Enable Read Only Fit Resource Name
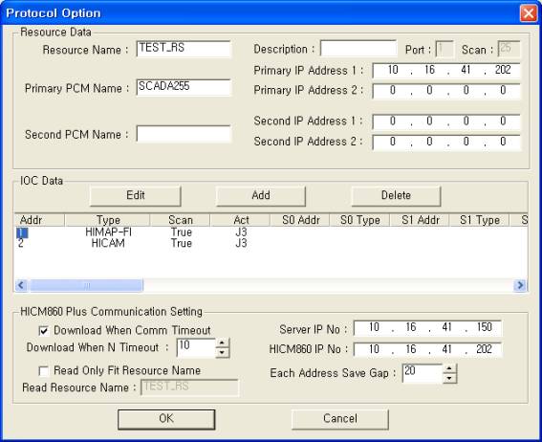This screenshot has width=542, height=442. click(x=44, y=371)
